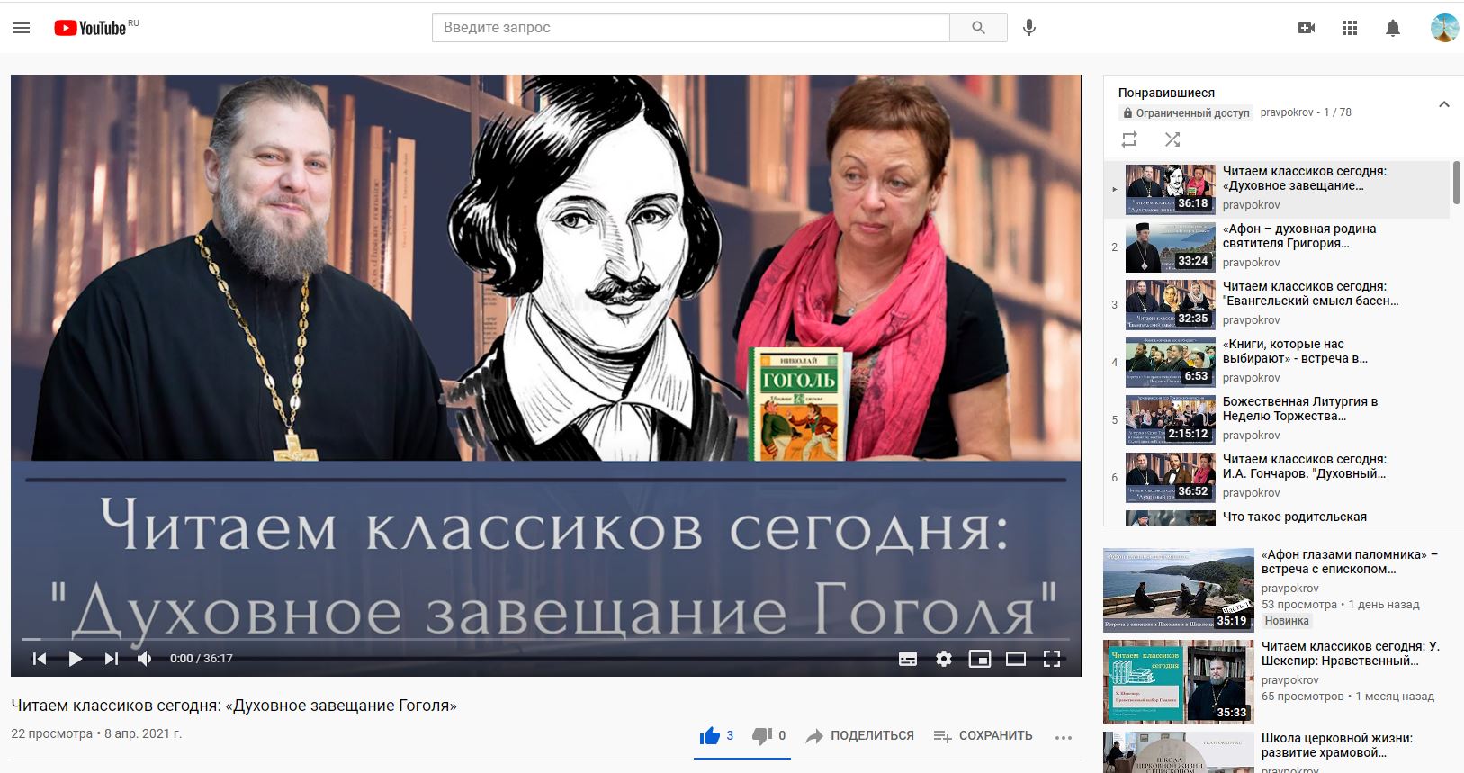Click thumbnail of Шекспир video
The width and height of the screenshot is (1464, 773).
[x=1179, y=681]
